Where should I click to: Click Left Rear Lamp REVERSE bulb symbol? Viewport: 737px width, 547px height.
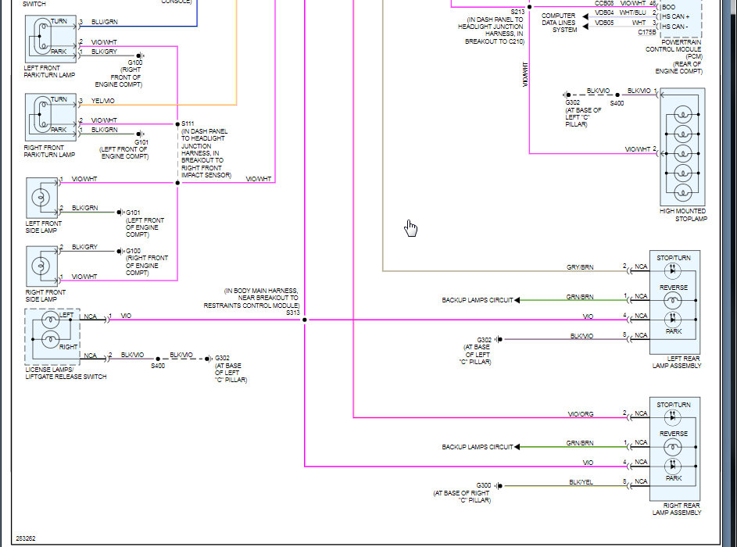[673, 300]
